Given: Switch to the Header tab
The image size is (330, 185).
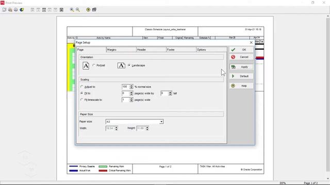Looking at the screenshot, I should pyautogui.click(x=151, y=50).
